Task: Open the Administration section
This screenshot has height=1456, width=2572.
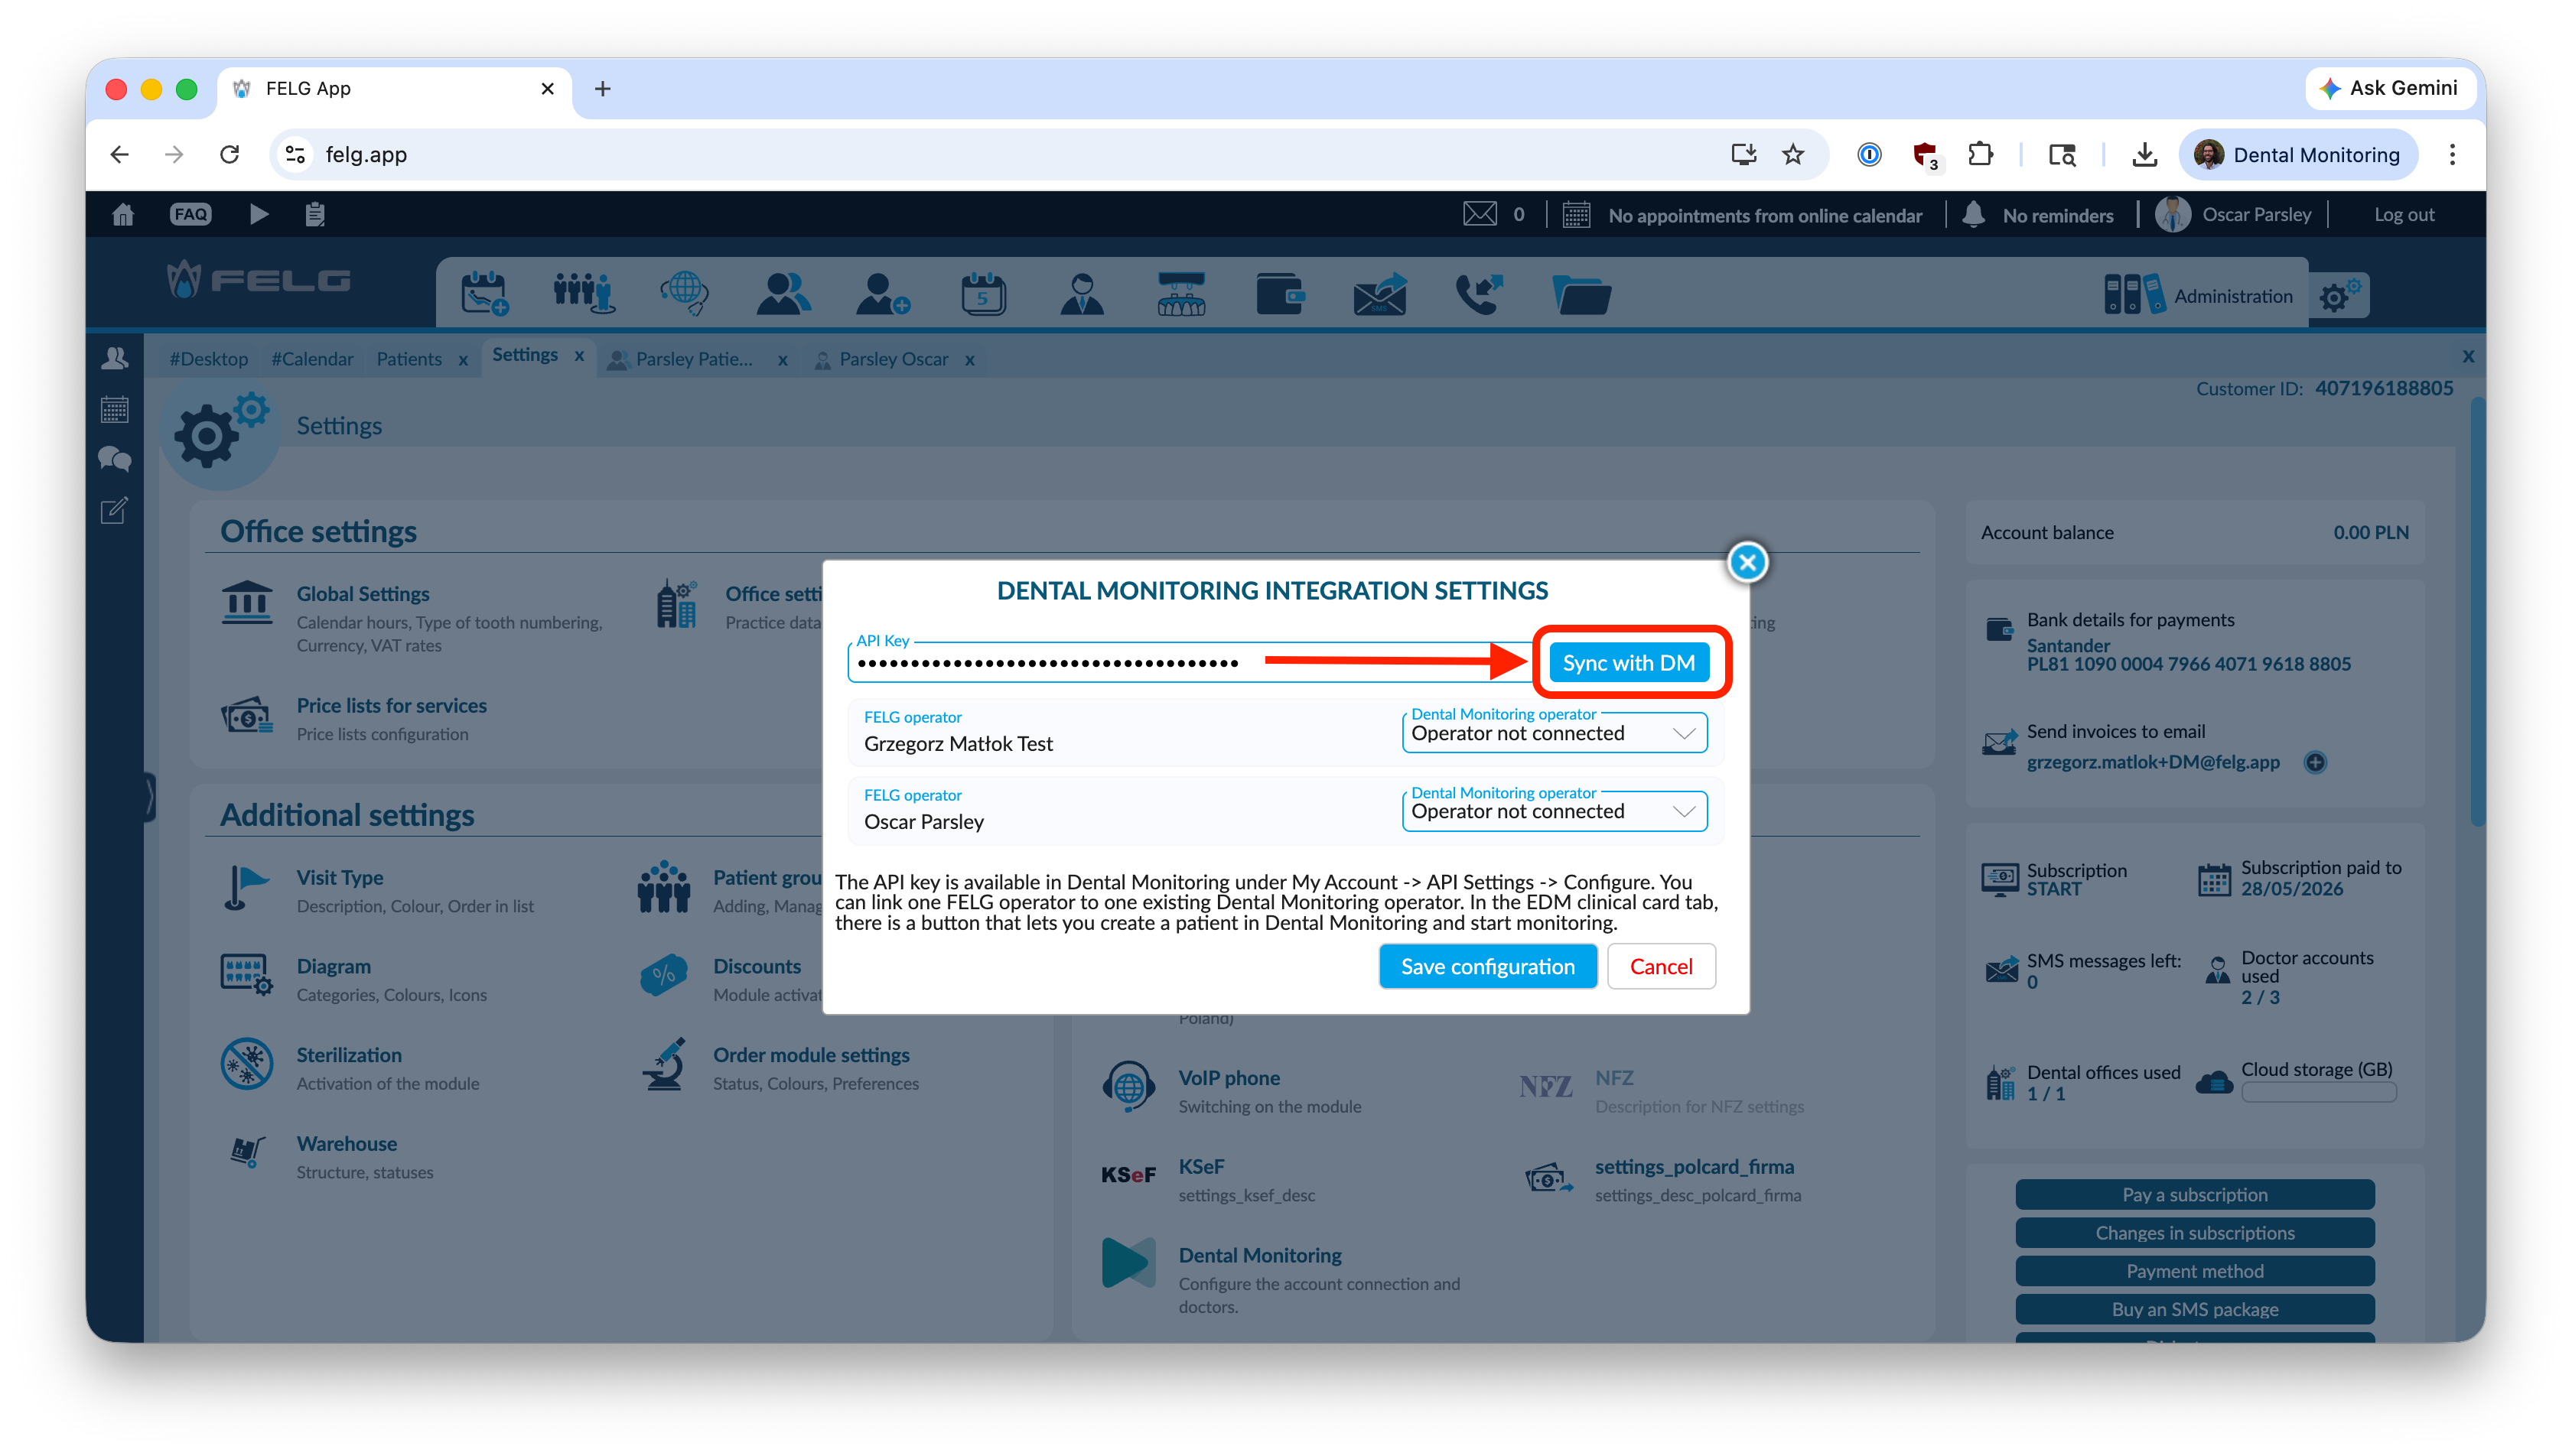Action: coord(2199,295)
